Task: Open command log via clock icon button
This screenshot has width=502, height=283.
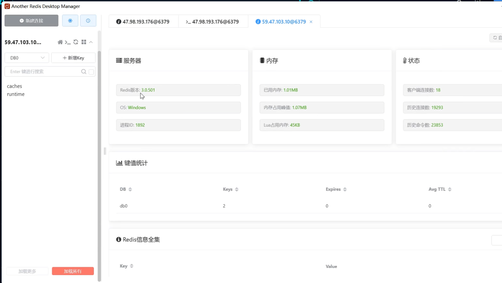Action: (88, 21)
